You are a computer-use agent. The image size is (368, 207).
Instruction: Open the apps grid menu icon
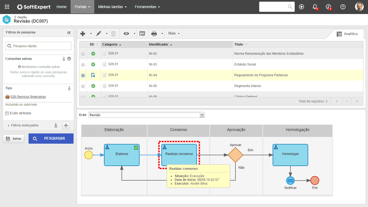[x=7, y=7]
